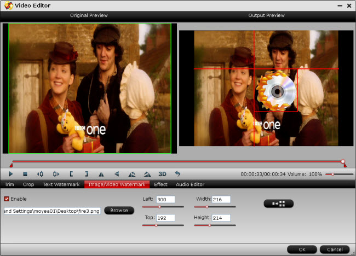Click the disc watermark in Output Preview
The width and height of the screenshot is (356, 256).
[x=276, y=90]
